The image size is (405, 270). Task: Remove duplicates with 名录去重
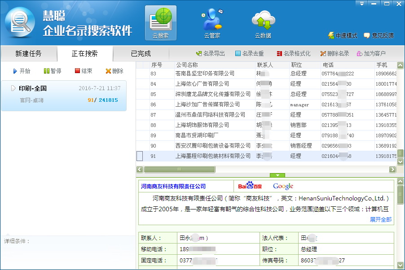point(238,54)
